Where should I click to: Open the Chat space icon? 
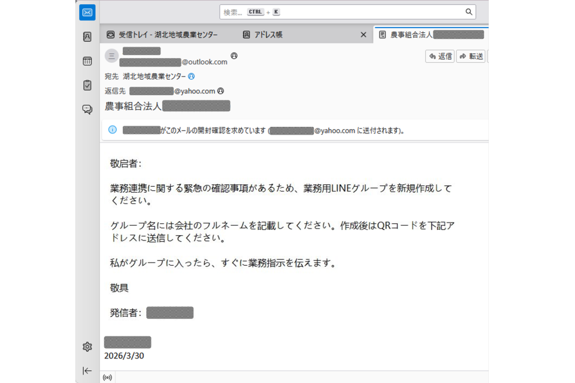pyautogui.click(x=87, y=110)
